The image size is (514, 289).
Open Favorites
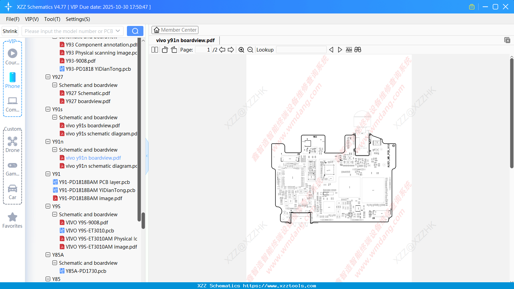click(x=12, y=221)
